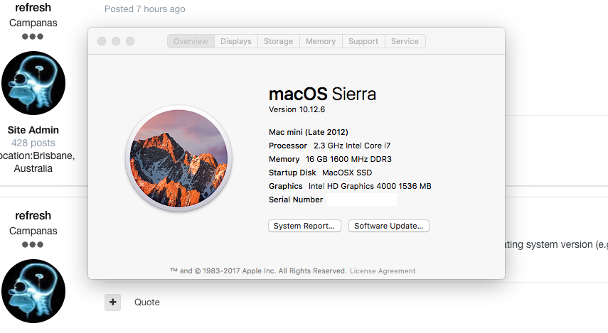The height and width of the screenshot is (333, 608).
Task: View the 428 posts link
Action: (33, 143)
